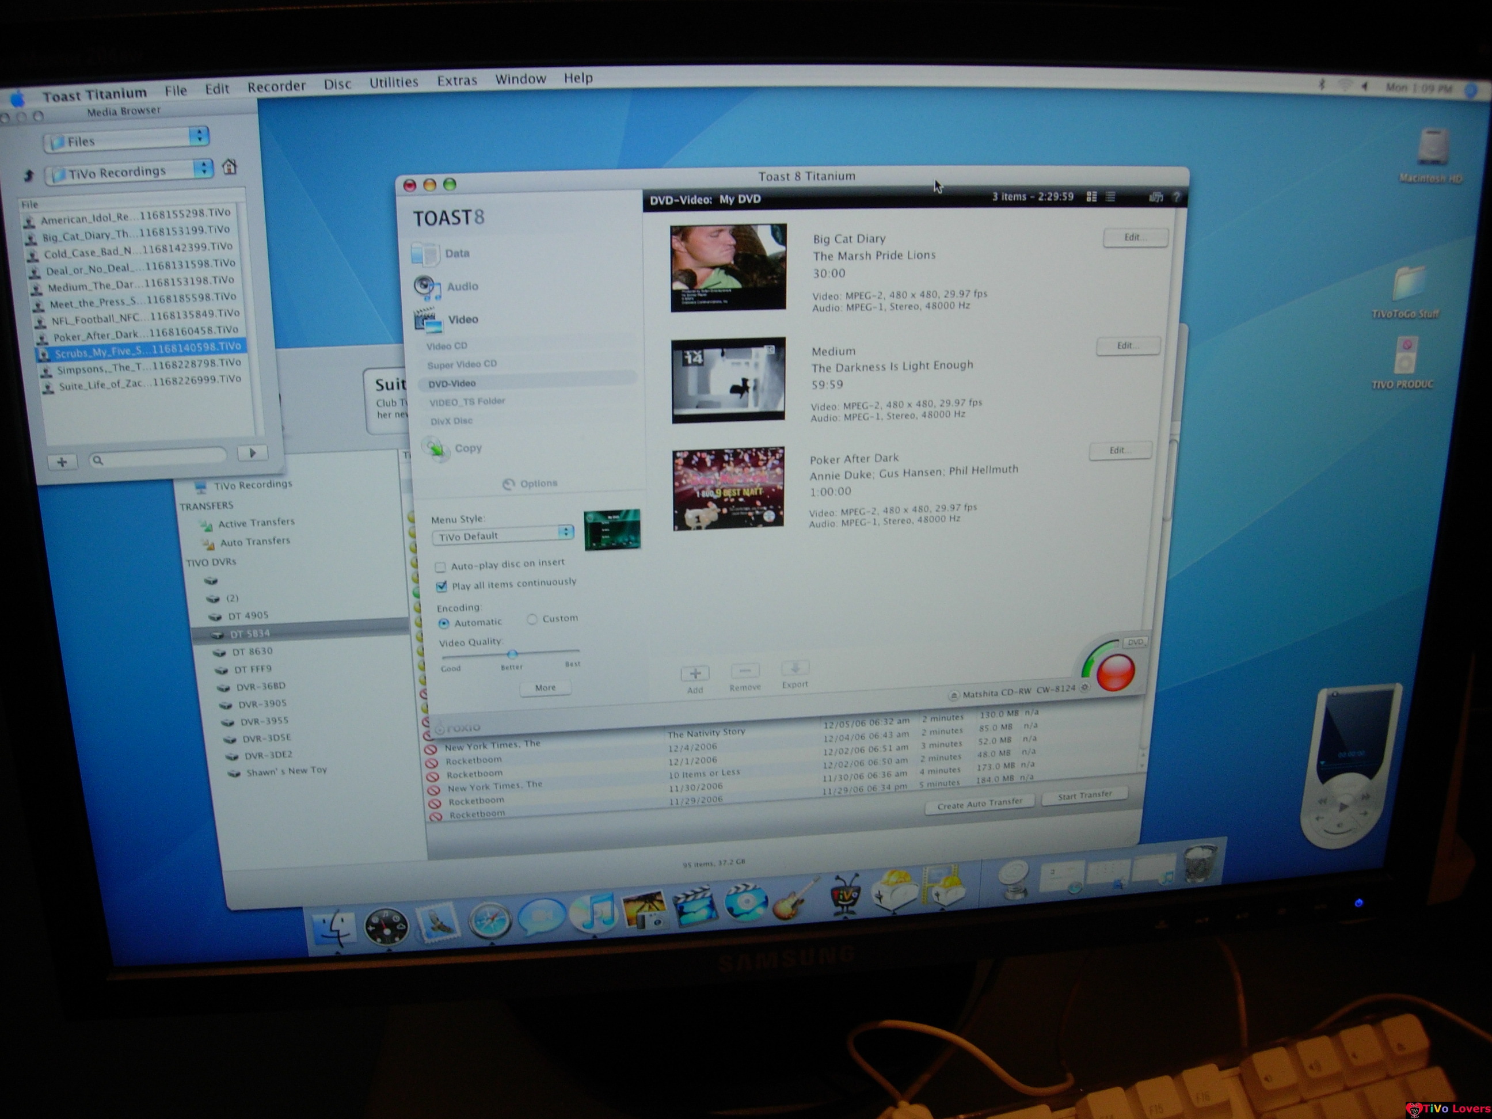Image resolution: width=1492 pixels, height=1119 pixels.
Task: Open the Recorder menu
Action: (276, 87)
